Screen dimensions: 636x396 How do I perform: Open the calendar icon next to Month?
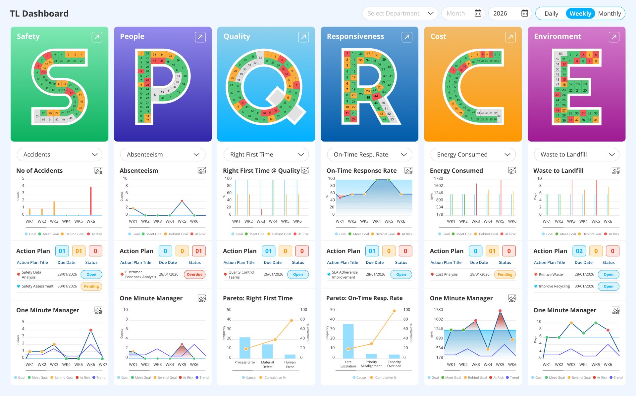pyautogui.click(x=478, y=13)
